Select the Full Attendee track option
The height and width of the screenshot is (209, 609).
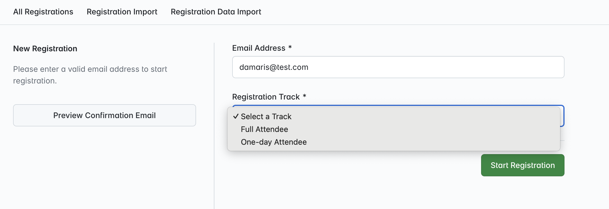264,129
